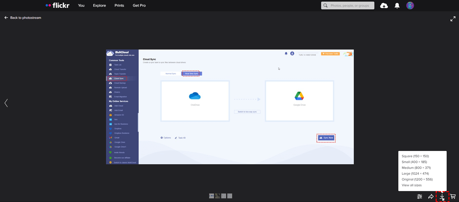Focus the Photos, people, or groups search box
The image size is (459, 202).
coord(348,5)
